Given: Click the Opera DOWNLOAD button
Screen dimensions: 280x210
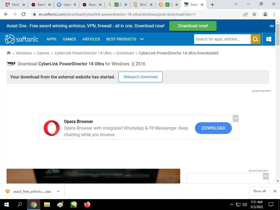Looking at the screenshot, I should [213, 128].
